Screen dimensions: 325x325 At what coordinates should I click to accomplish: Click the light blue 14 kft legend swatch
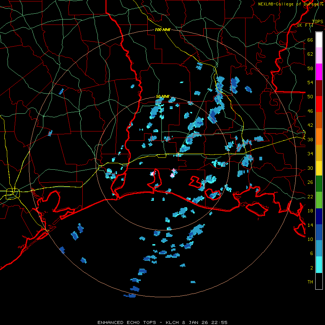pyautogui.click(x=319, y=248)
